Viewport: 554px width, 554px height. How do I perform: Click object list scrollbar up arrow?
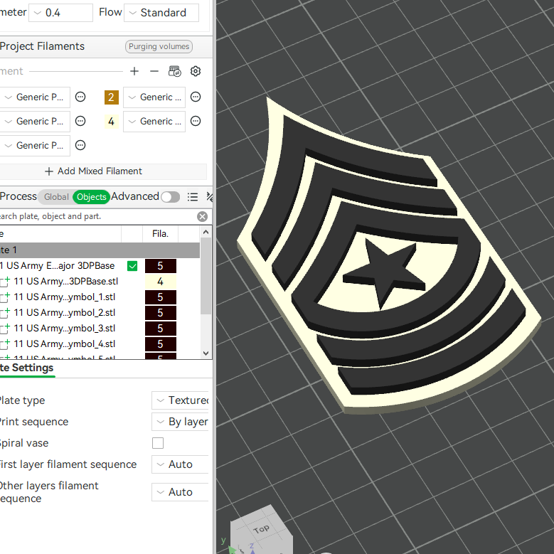[206, 232]
